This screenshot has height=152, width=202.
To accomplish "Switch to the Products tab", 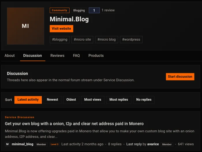I will pyautogui.click(x=96, y=55).
